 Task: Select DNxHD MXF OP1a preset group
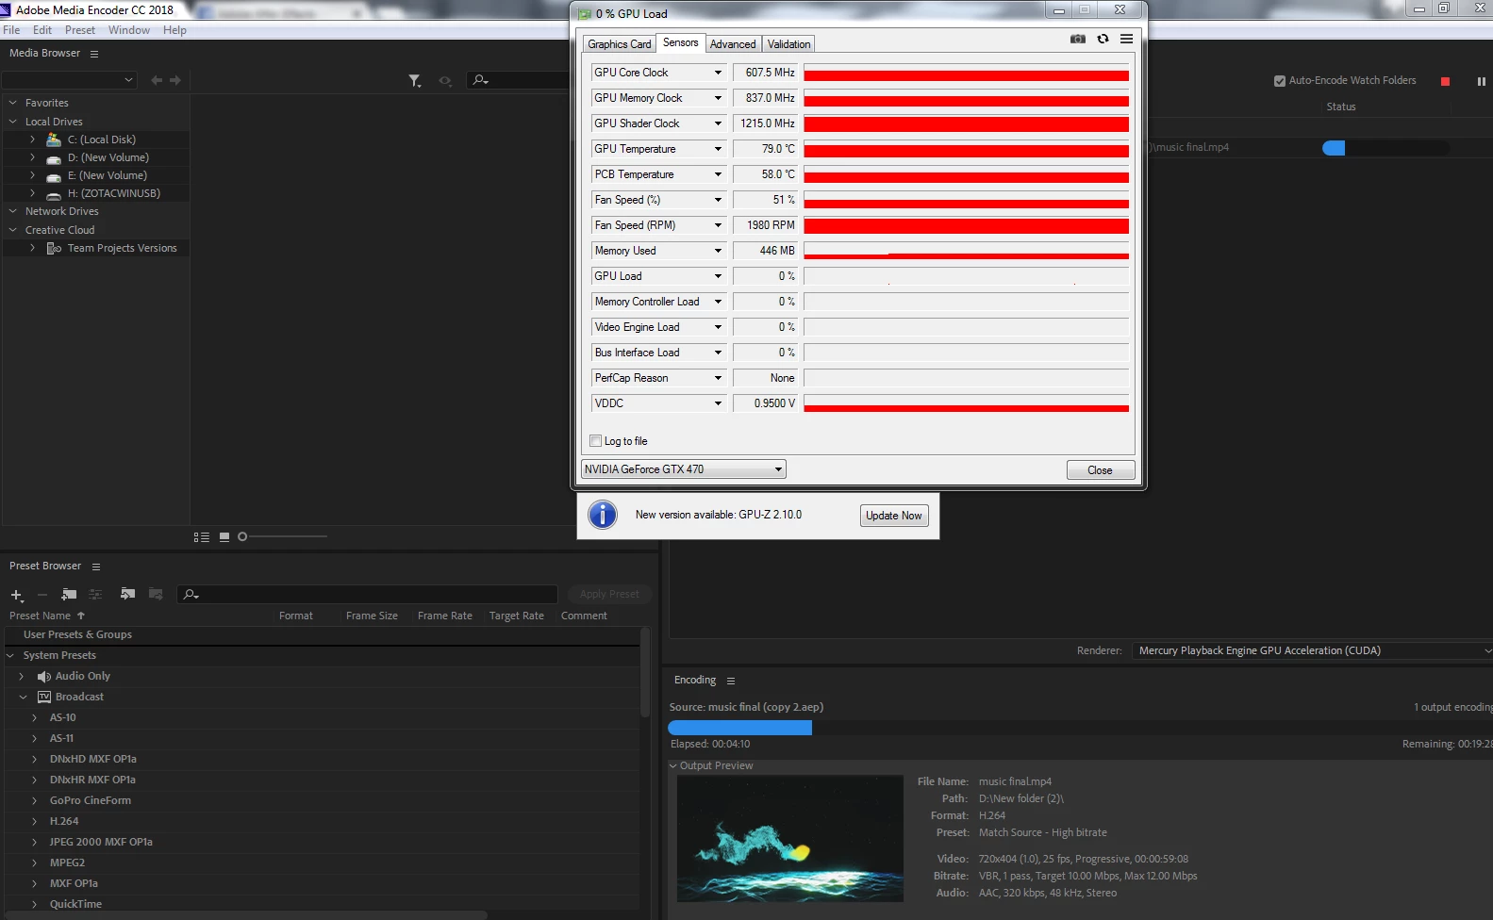point(93,760)
